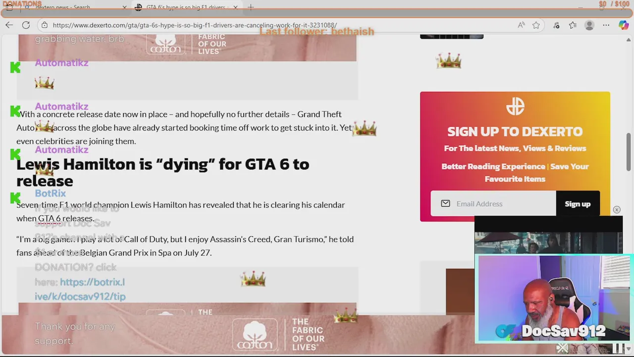Image resolution: width=634 pixels, height=357 pixels.
Task: Open the tab actions menu
Action: coord(9,7)
